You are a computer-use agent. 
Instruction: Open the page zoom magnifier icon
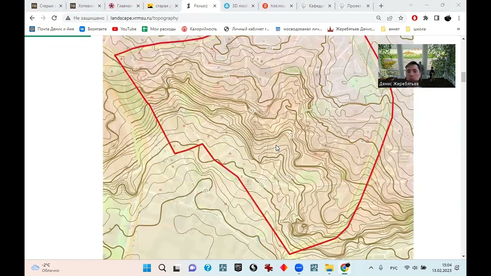coord(379,18)
